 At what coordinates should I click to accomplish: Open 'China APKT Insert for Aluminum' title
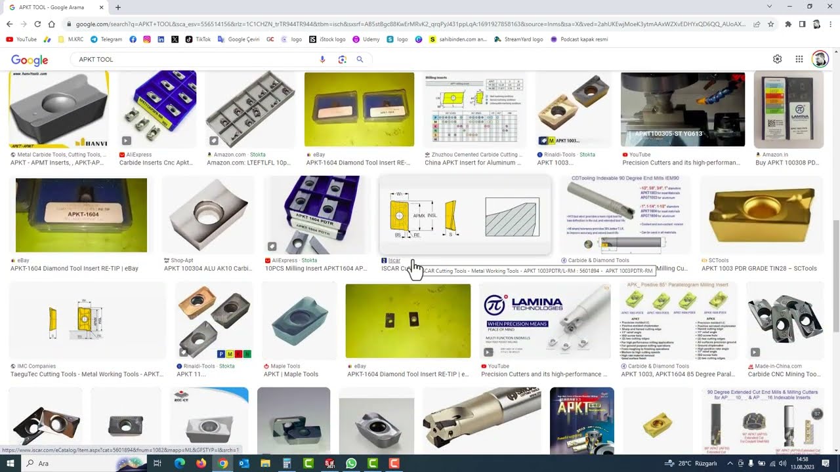(473, 163)
